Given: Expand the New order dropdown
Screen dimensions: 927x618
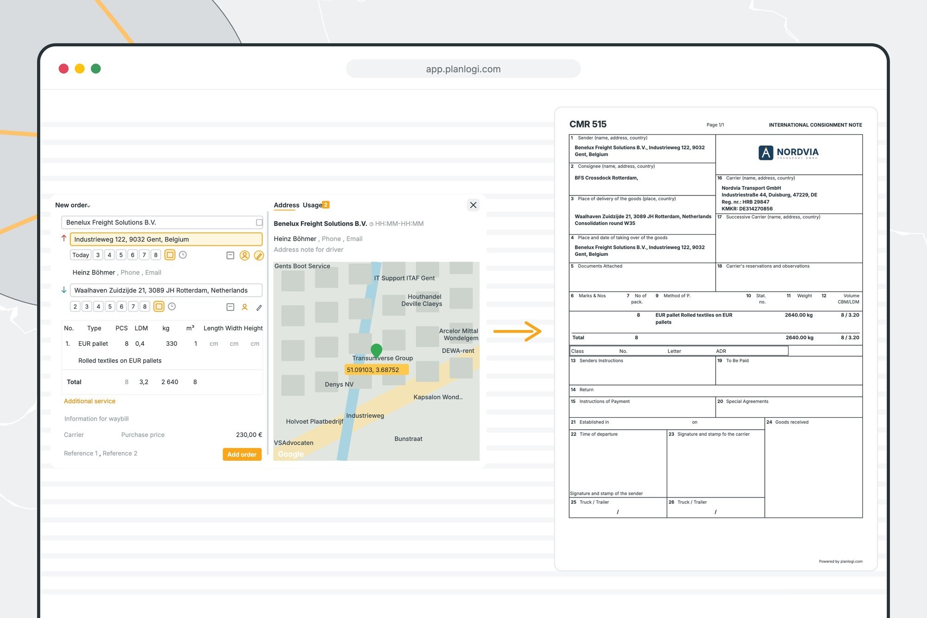Looking at the screenshot, I should (x=73, y=205).
